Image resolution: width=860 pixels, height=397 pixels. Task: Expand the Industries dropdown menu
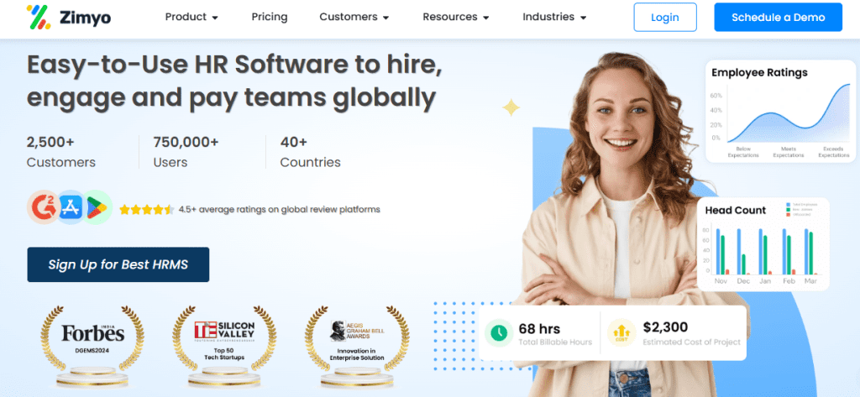tap(554, 17)
